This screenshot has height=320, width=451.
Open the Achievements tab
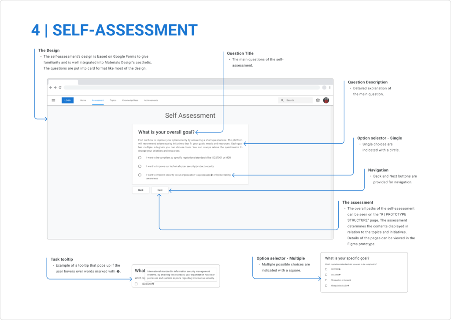click(151, 100)
